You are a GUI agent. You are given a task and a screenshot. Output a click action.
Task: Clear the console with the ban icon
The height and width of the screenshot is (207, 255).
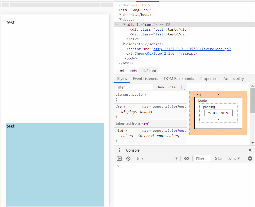(x=128, y=158)
